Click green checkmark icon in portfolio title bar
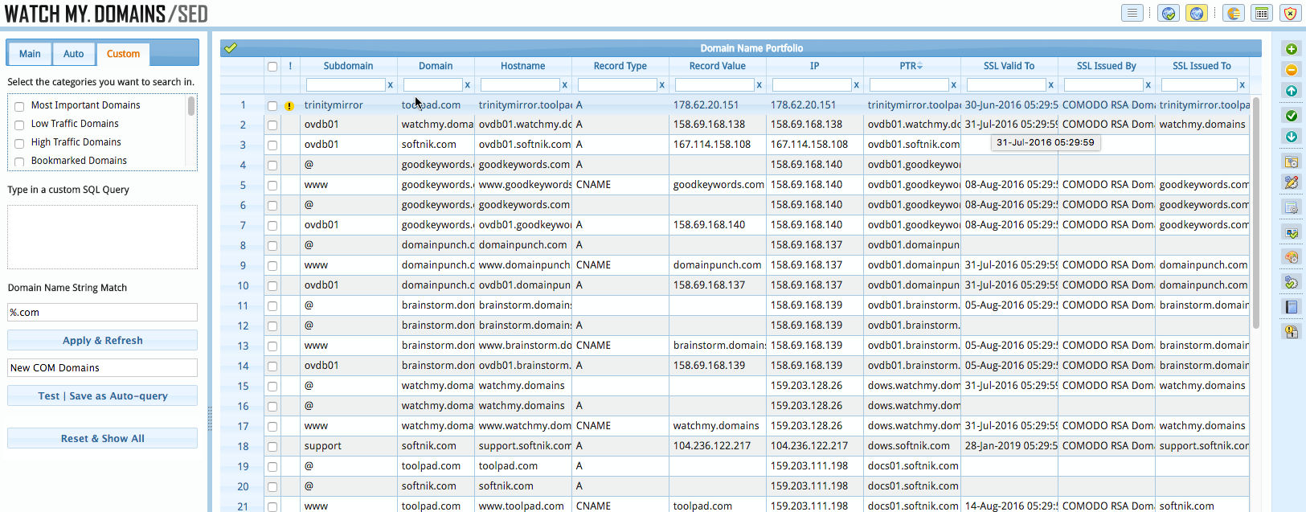1306x512 pixels. (231, 48)
